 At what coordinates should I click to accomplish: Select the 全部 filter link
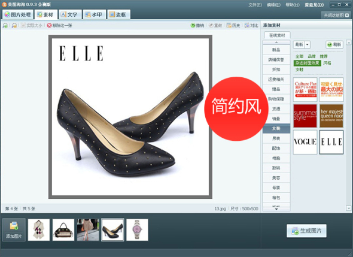tap(299, 56)
